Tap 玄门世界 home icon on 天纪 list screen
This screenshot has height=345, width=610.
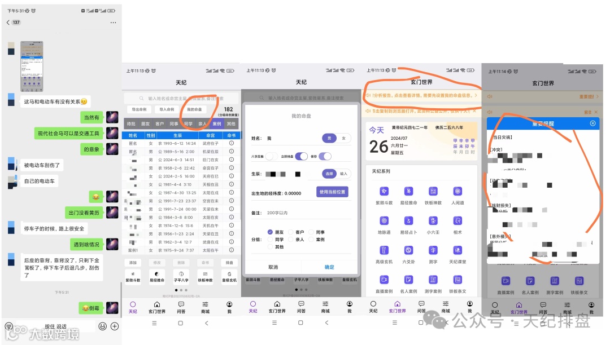(157, 304)
